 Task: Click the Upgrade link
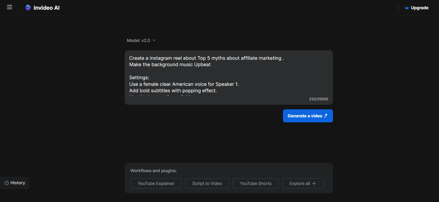pyautogui.click(x=419, y=7)
